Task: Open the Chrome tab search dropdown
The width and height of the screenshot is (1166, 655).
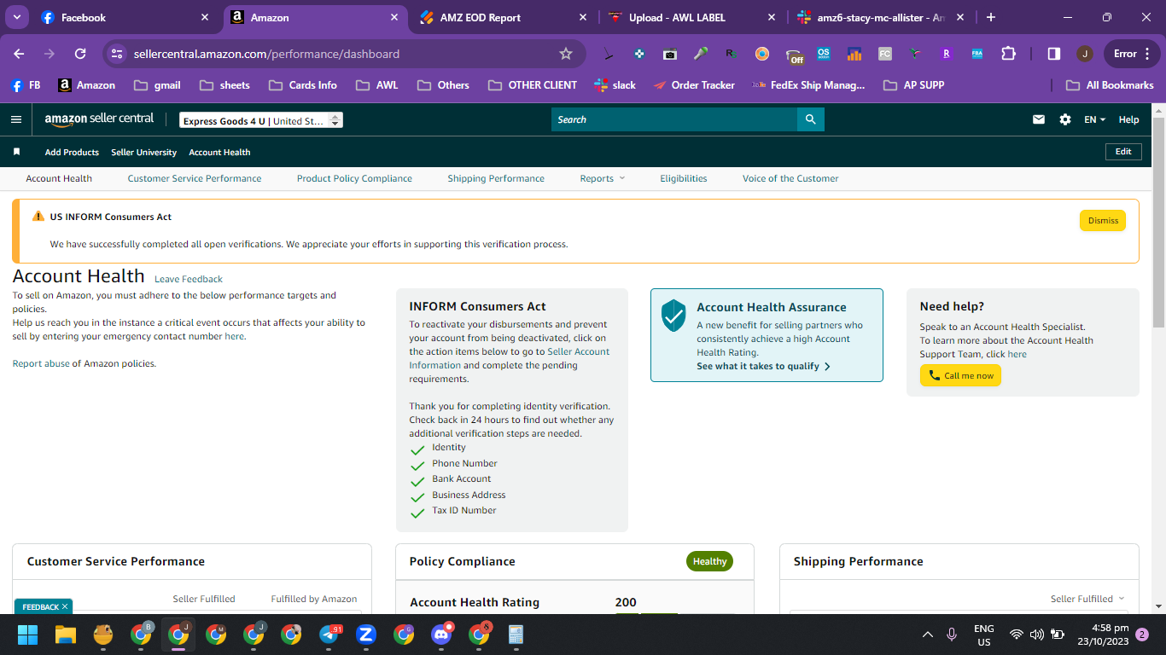Action: (x=17, y=17)
